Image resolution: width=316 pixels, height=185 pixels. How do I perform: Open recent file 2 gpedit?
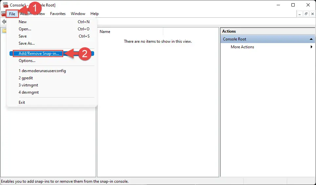pyautogui.click(x=52, y=78)
